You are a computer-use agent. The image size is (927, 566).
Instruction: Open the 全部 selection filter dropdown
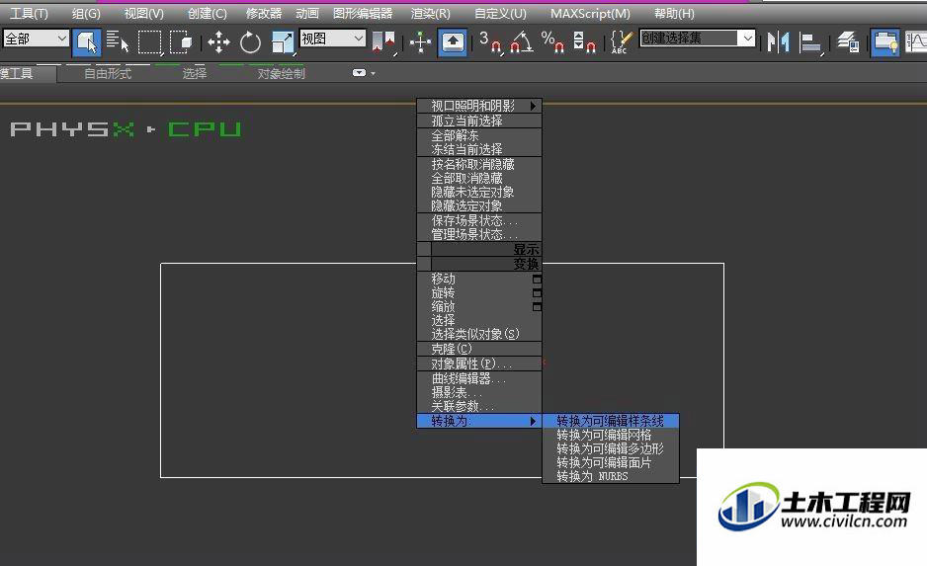click(x=36, y=39)
